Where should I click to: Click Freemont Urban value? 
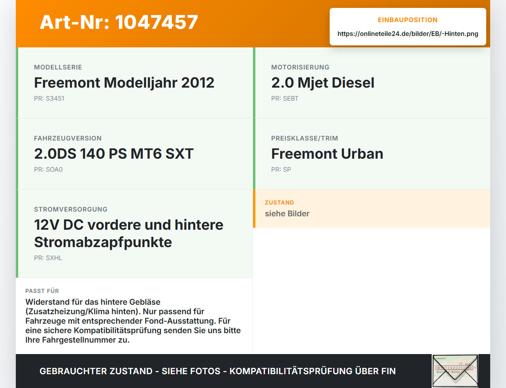tap(327, 154)
